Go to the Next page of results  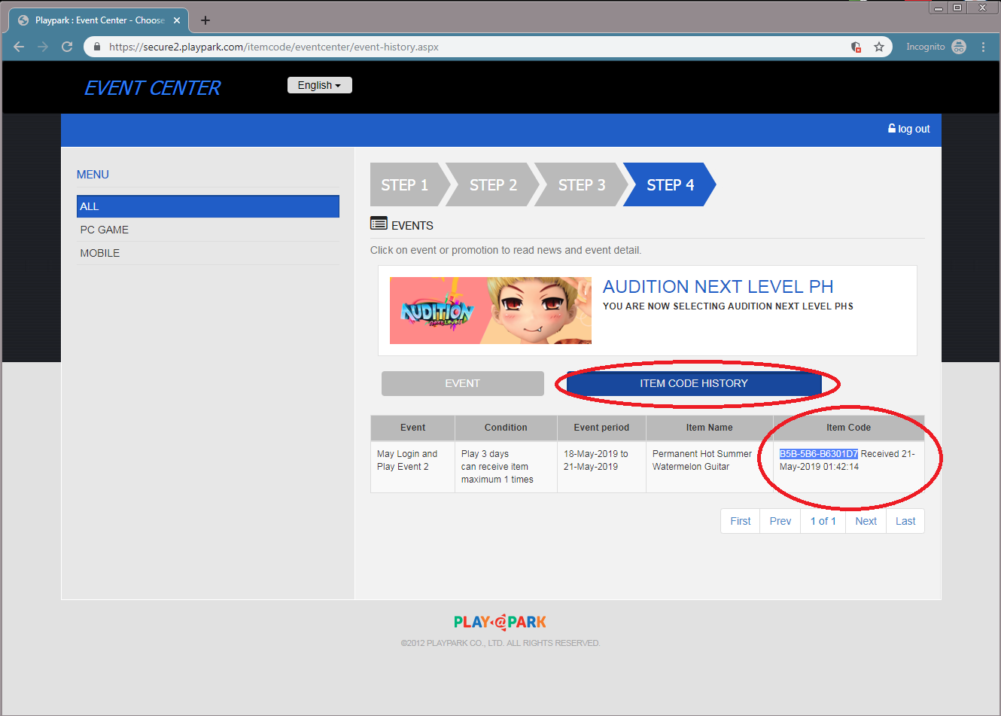click(866, 521)
